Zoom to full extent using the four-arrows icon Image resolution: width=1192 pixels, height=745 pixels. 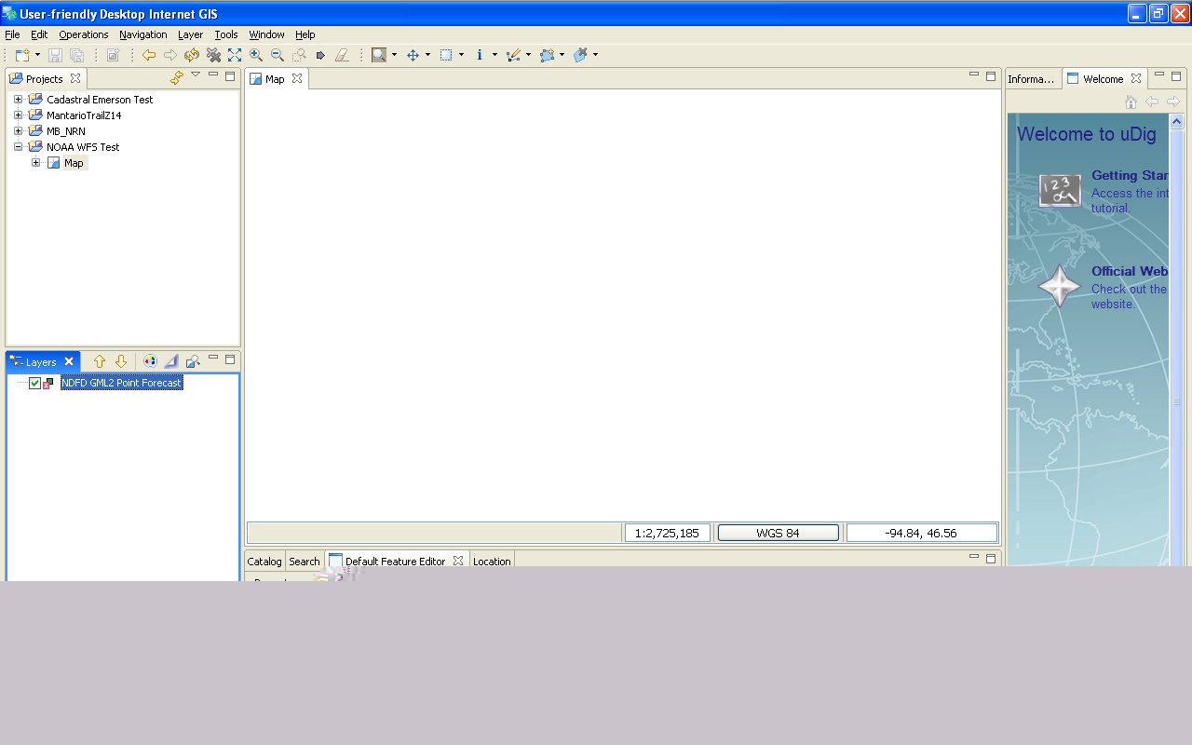(235, 55)
